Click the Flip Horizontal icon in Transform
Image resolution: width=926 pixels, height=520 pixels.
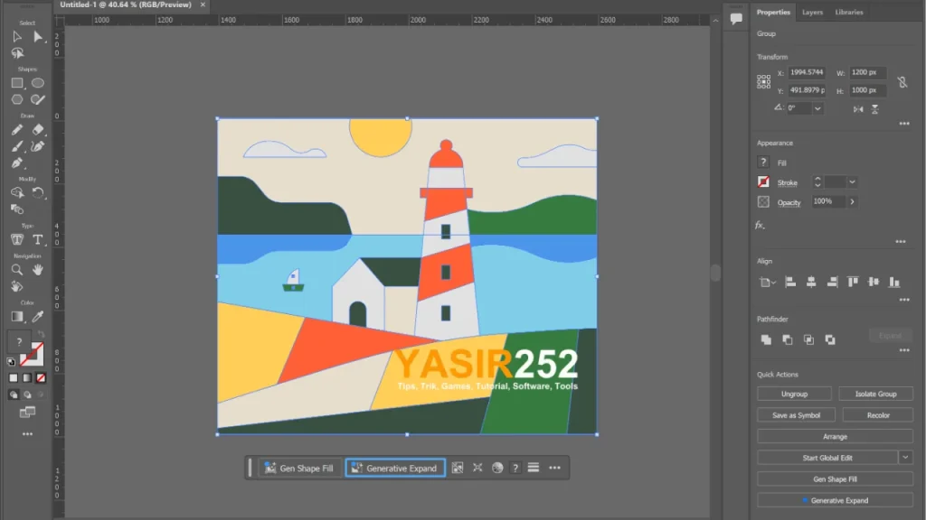(x=858, y=109)
